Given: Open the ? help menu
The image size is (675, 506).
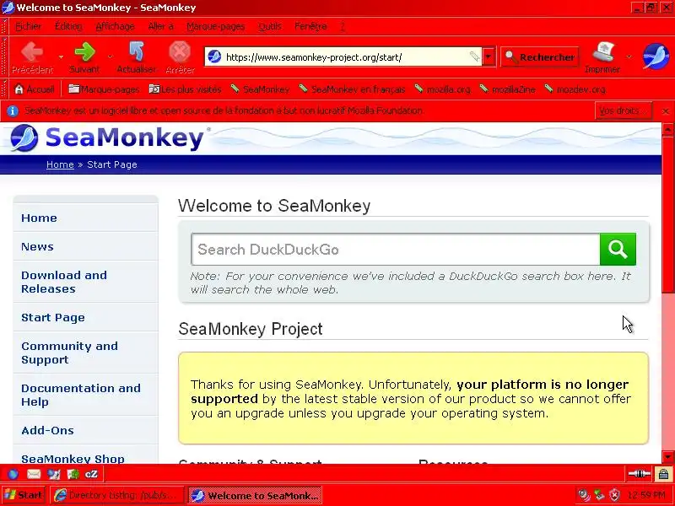Looking at the screenshot, I should coord(343,26).
